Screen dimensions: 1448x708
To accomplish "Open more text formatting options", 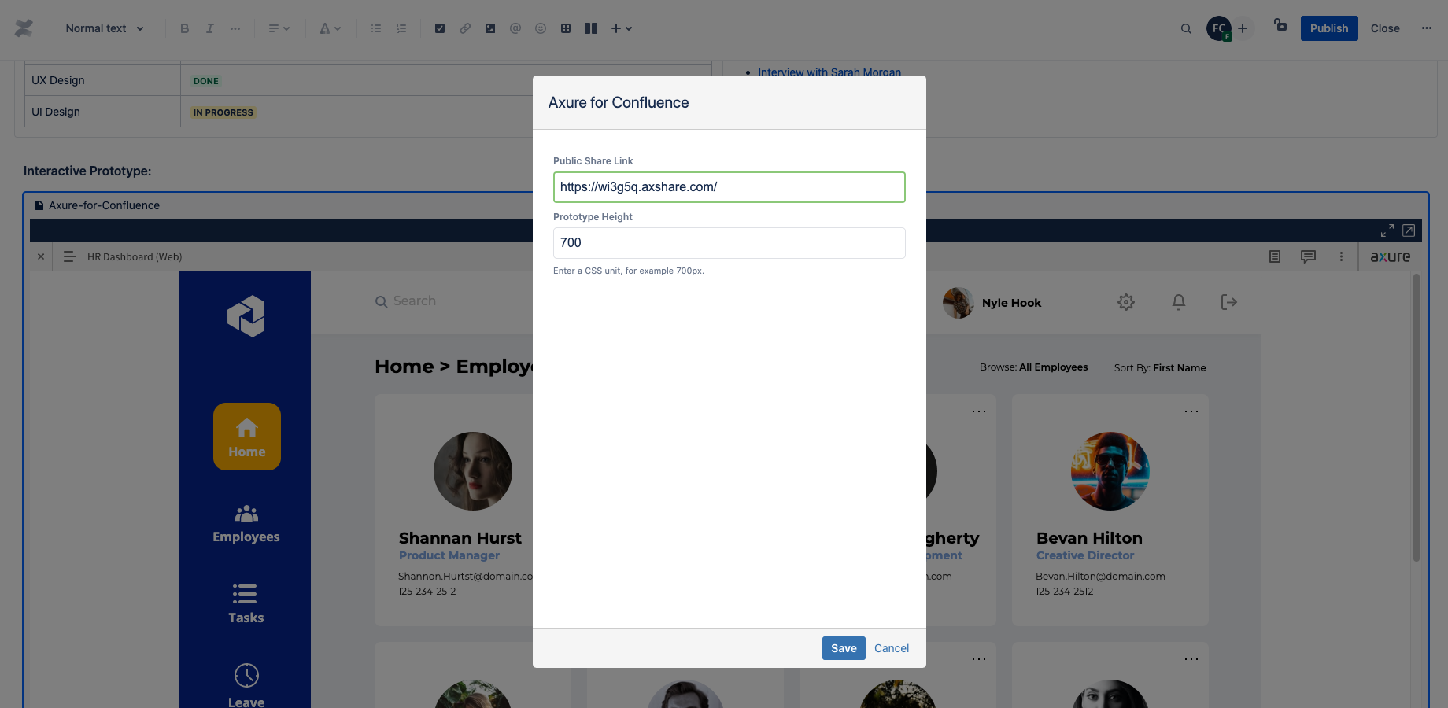I will click(x=235, y=28).
